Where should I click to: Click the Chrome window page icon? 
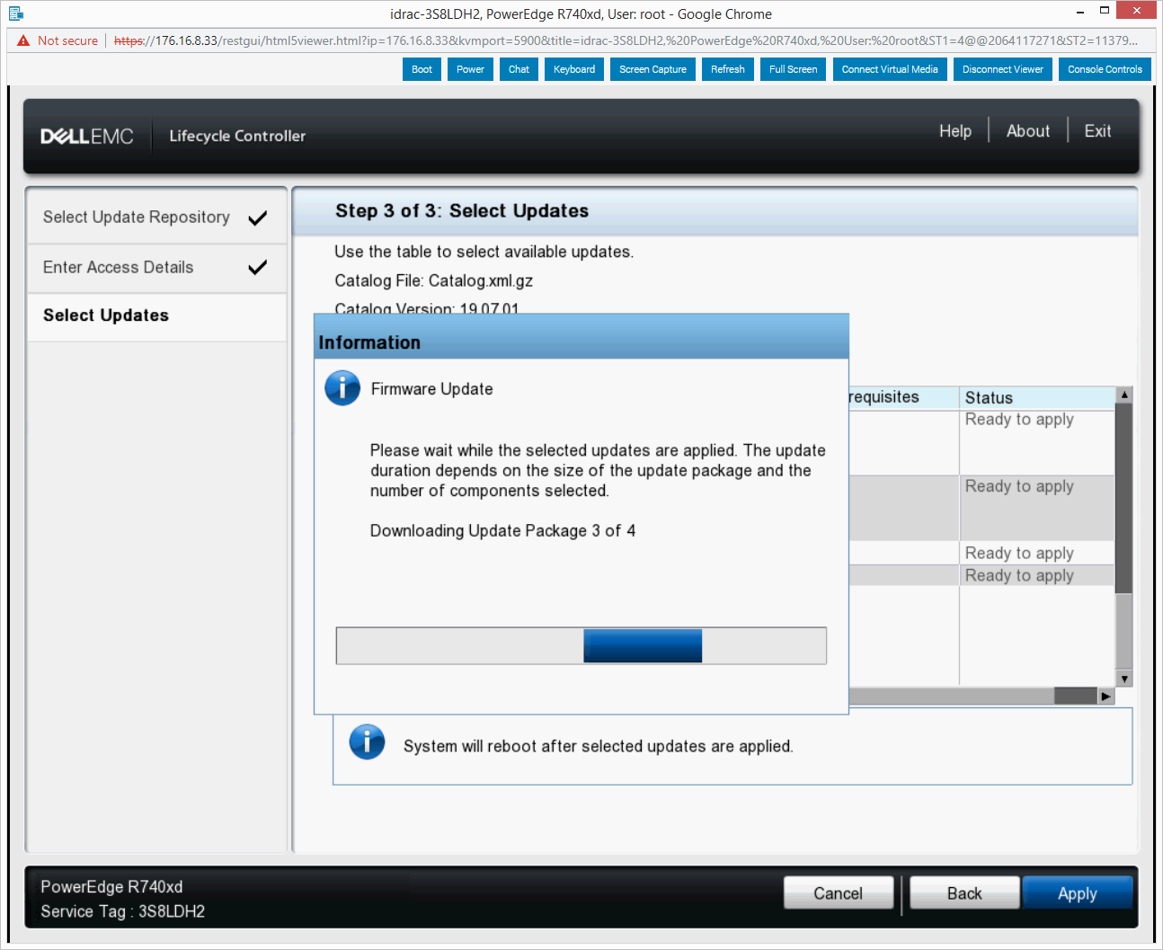16,13
